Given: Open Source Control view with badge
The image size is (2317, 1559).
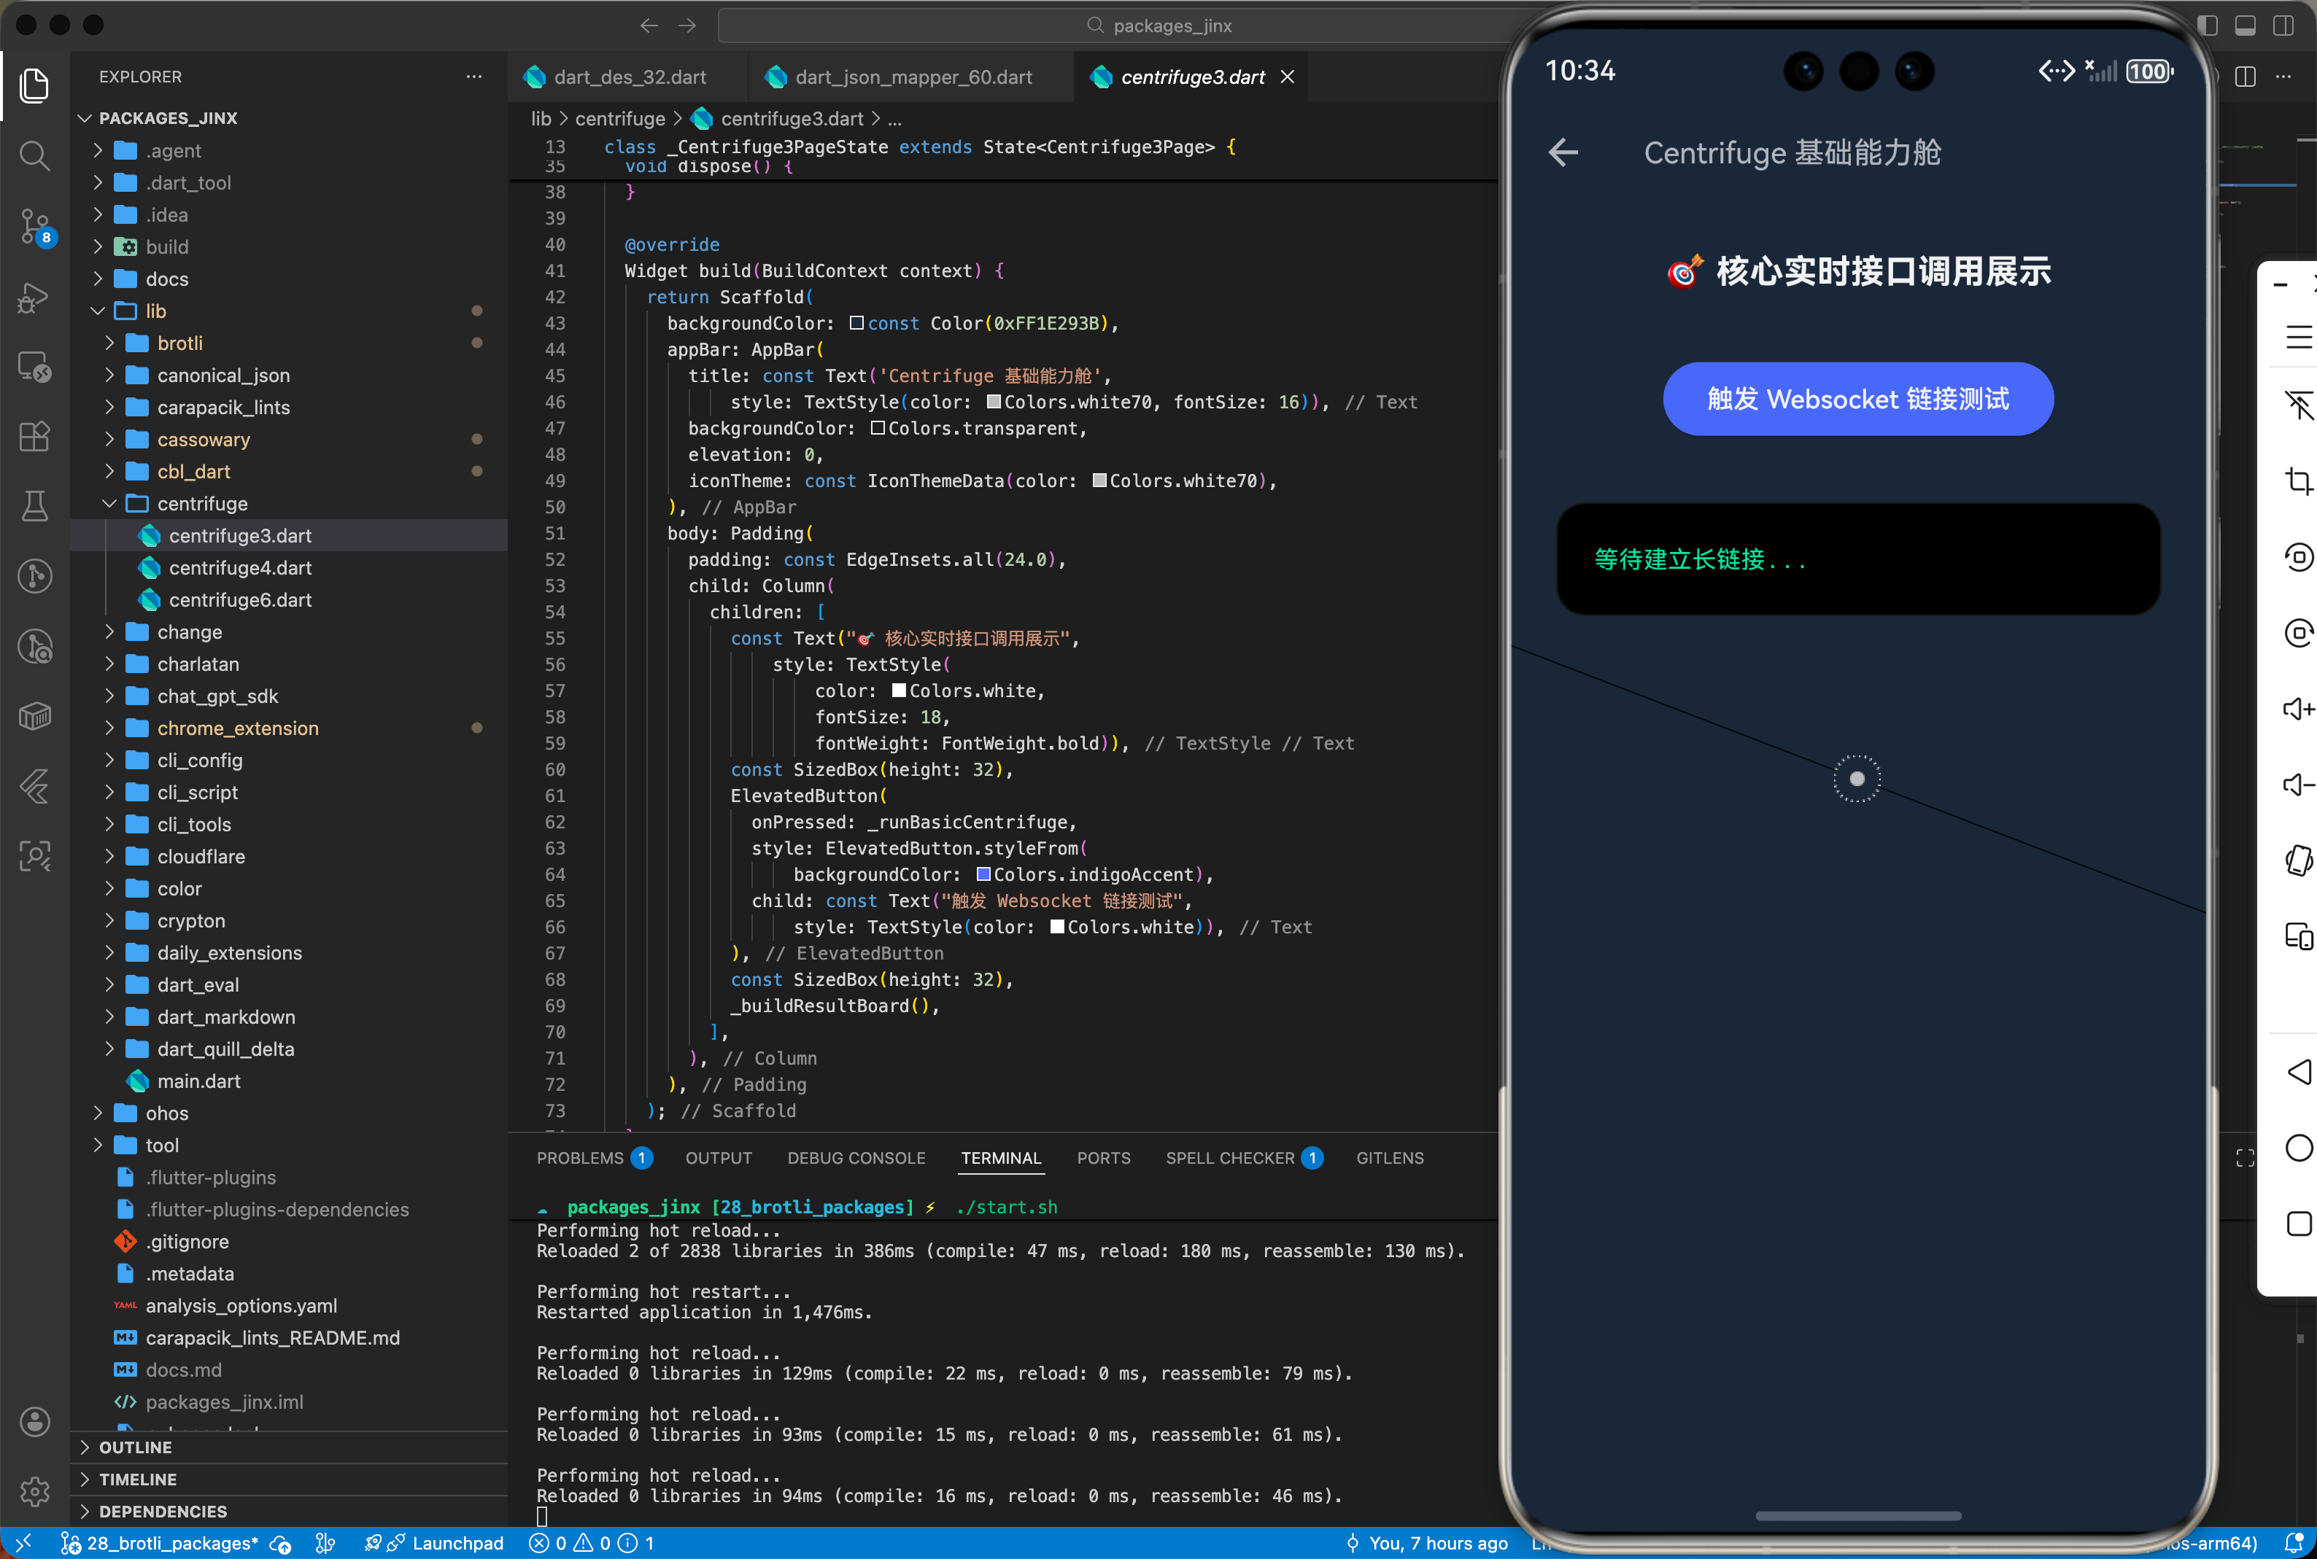Looking at the screenshot, I should [x=35, y=226].
